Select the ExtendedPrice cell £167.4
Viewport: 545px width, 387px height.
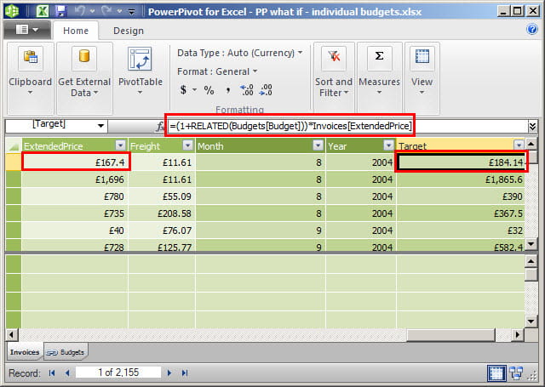(75, 162)
